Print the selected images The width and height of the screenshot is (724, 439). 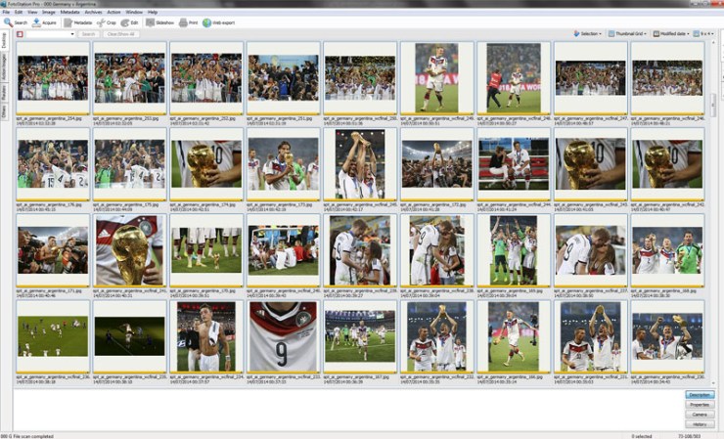(x=189, y=22)
